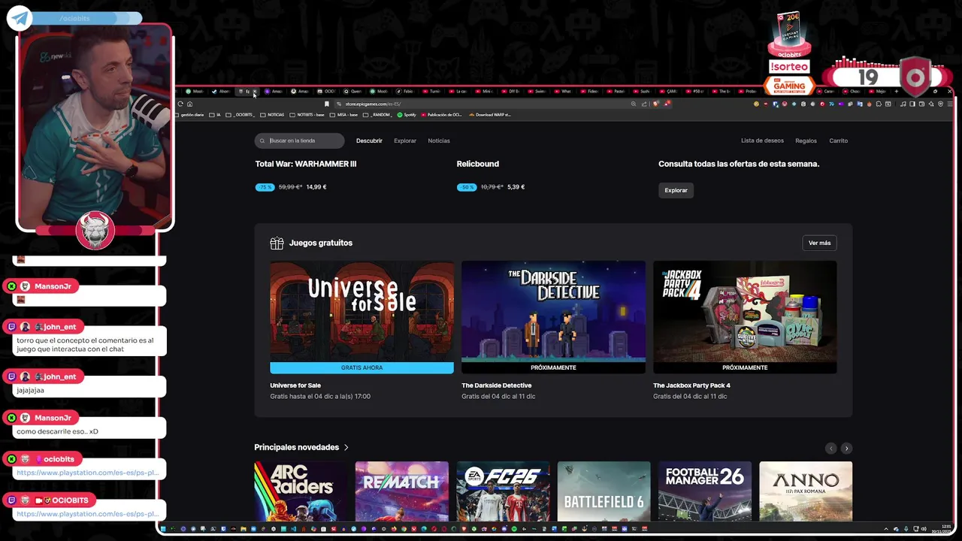This screenshot has width=962, height=541.
Task: Click the store.epicgames.com address bar
Action: [x=481, y=104]
